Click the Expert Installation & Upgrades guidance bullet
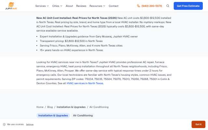 [x=89, y=36]
